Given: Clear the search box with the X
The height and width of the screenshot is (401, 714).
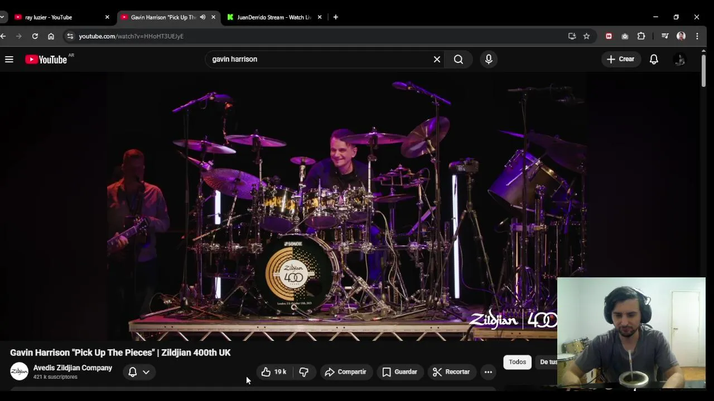Looking at the screenshot, I should click(437, 59).
